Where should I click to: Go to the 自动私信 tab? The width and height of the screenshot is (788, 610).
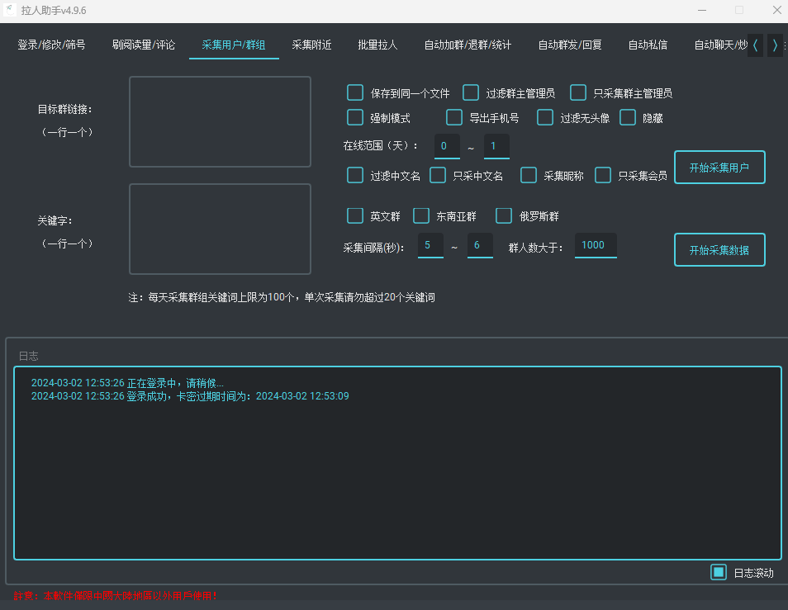click(648, 45)
